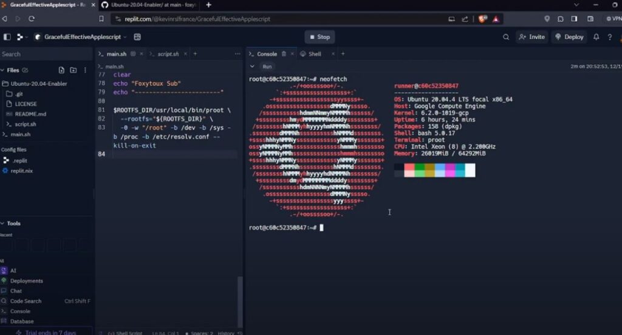Open Brave Shields lion icon
Viewport: 622px width, 335px height.
click(482, 19)
